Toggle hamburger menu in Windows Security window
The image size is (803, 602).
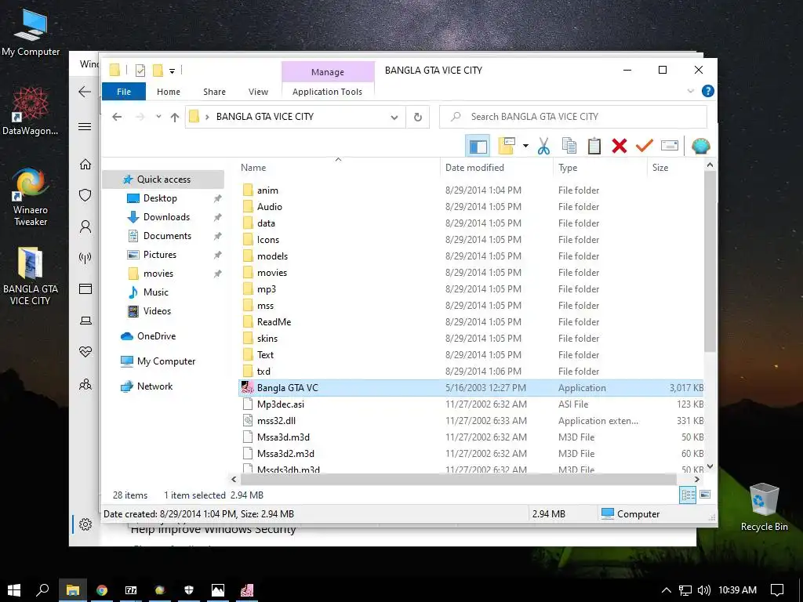pos(85,127)
